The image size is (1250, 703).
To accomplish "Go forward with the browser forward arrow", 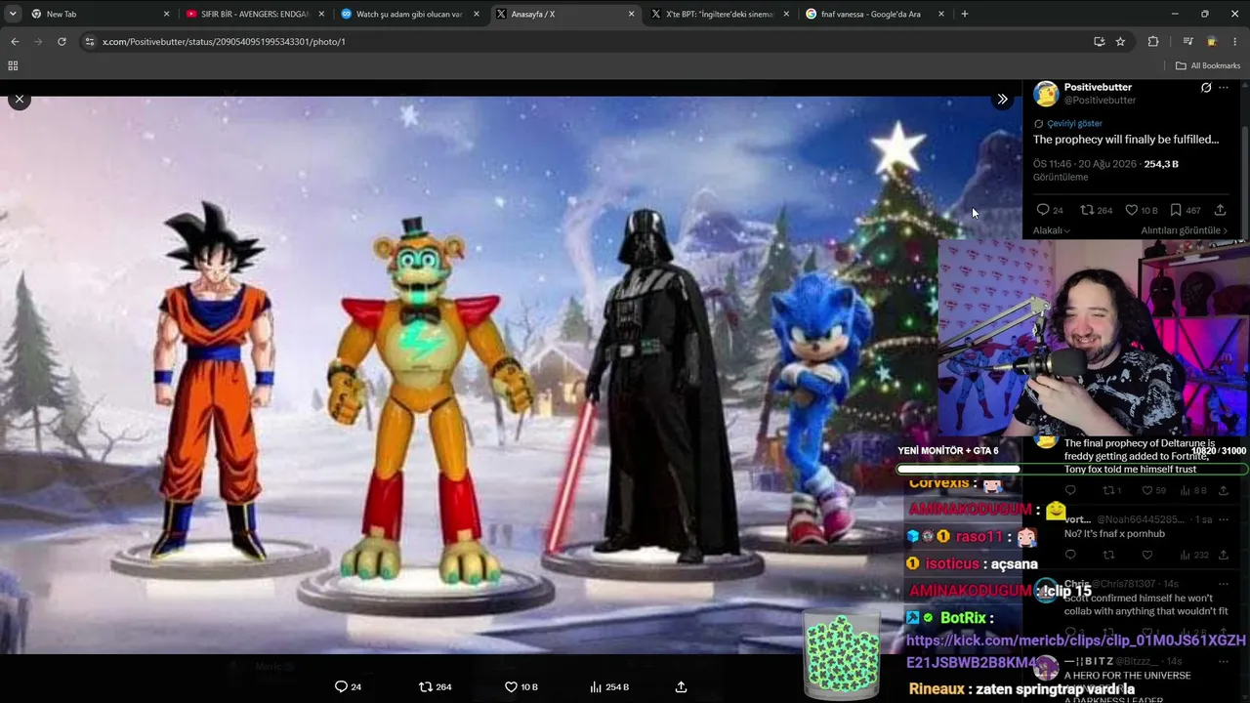I will (38, 42).
